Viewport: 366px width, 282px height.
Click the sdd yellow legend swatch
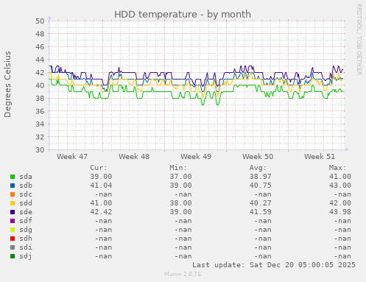13,203
